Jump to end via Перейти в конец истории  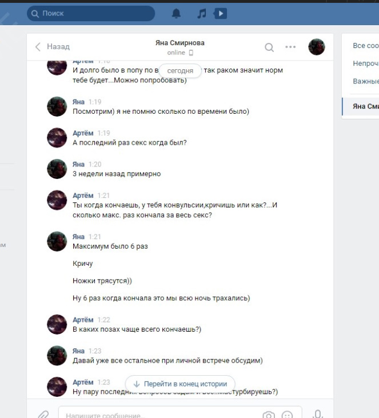pyautogui.click(x=180, y=384)
